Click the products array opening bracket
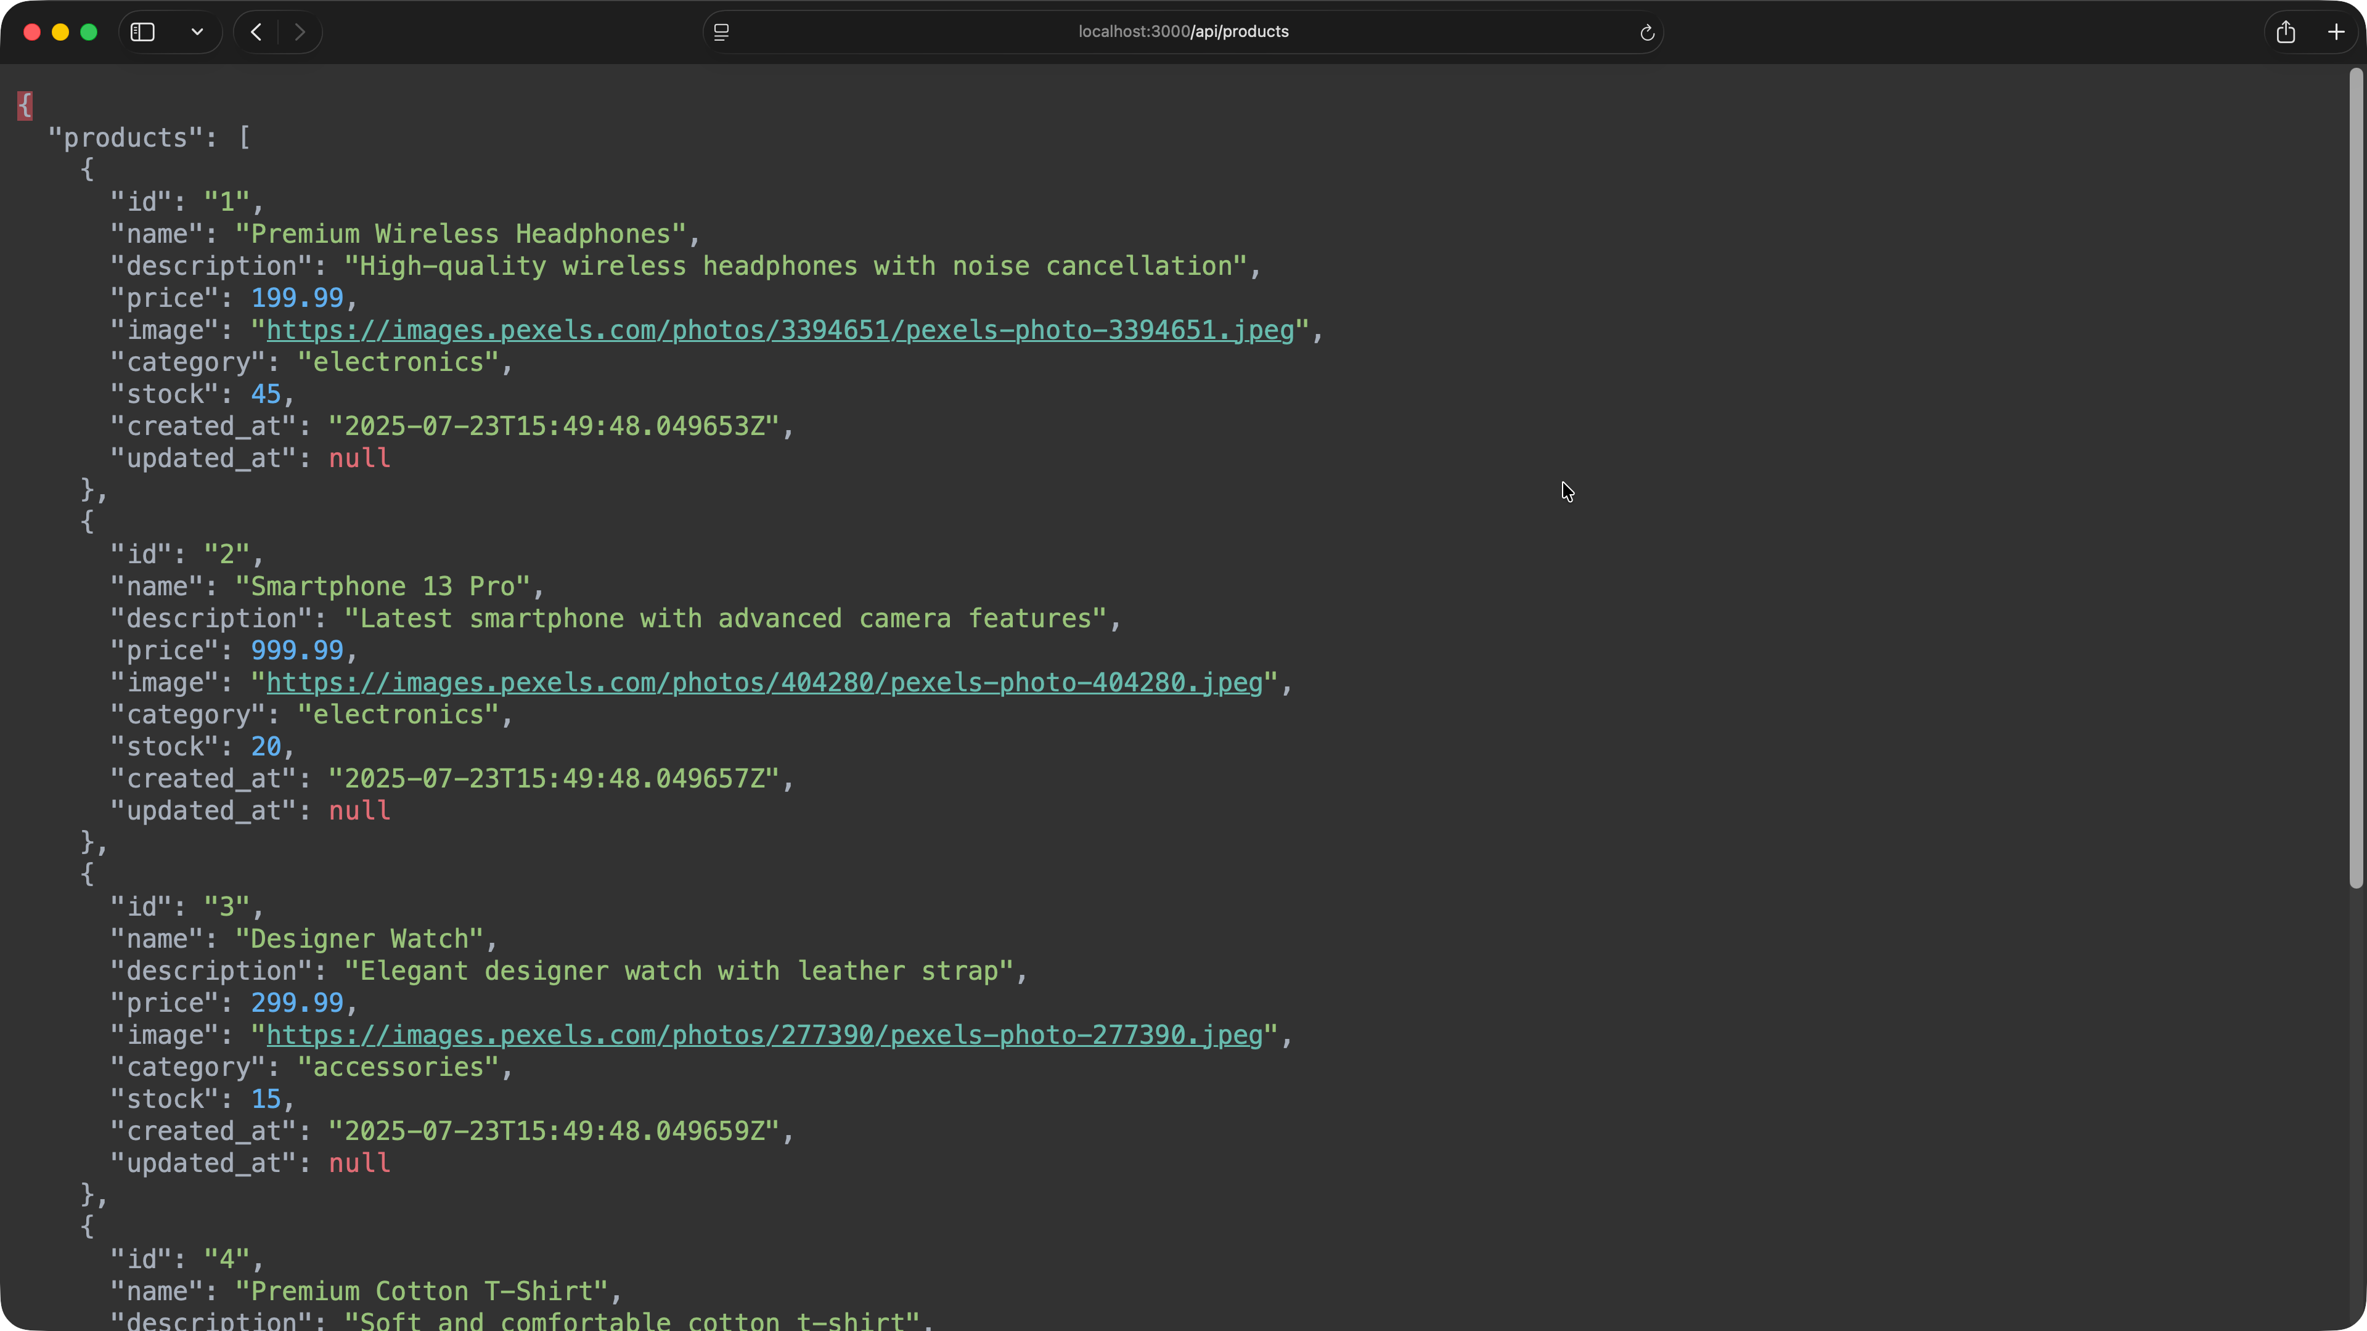This screenshot has width=2367, height=1331. pos(245,138)
